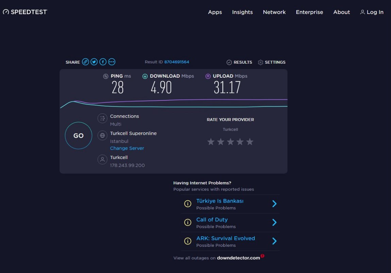The height and width of the screenshot is (273, 391).
Task: Rate provider five stars
Action: click(250, 142)
